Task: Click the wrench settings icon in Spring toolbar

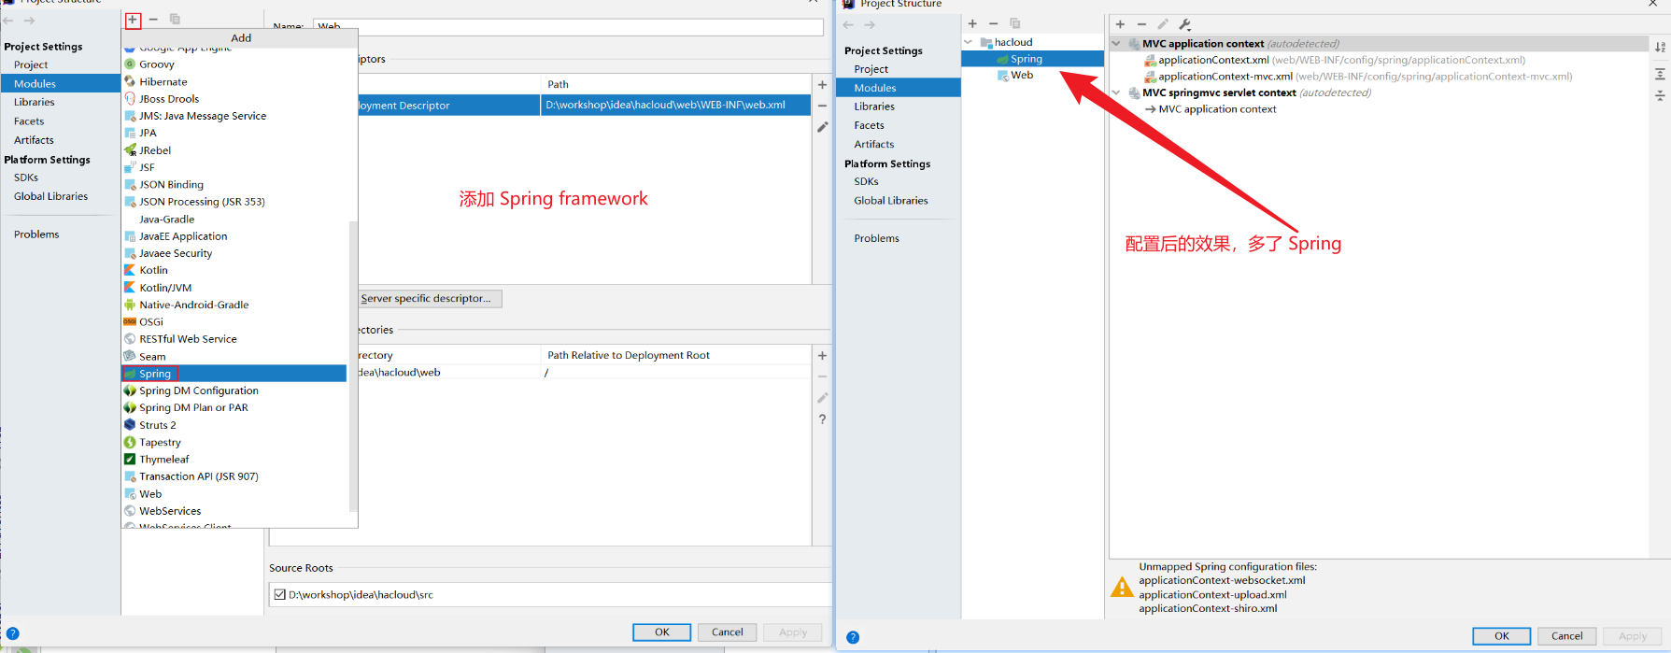Action: click(x=1184, y=24)
